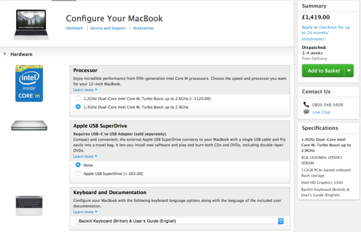The image size is (361, 232).
Task: Go to the Service and Support tab
Action: 108,28
